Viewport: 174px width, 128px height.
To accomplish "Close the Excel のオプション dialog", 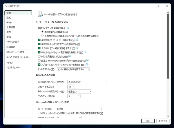I will pos(167,6).
